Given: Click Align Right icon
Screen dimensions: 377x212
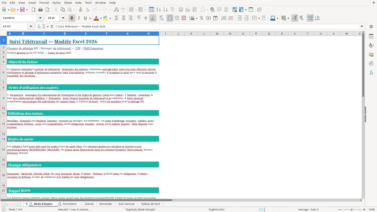Looking at the screenshot, I should (x=130, y=18).
